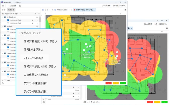170x105 pixels.
Task: Collapse the barilawifi network group
Action: point(2,26)
